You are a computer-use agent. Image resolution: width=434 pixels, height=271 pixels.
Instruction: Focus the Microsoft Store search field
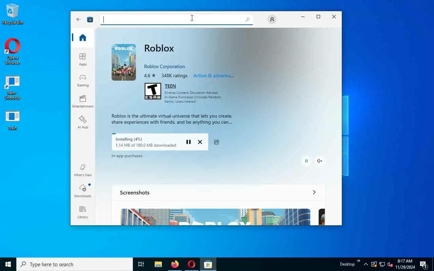click(176, 19)
